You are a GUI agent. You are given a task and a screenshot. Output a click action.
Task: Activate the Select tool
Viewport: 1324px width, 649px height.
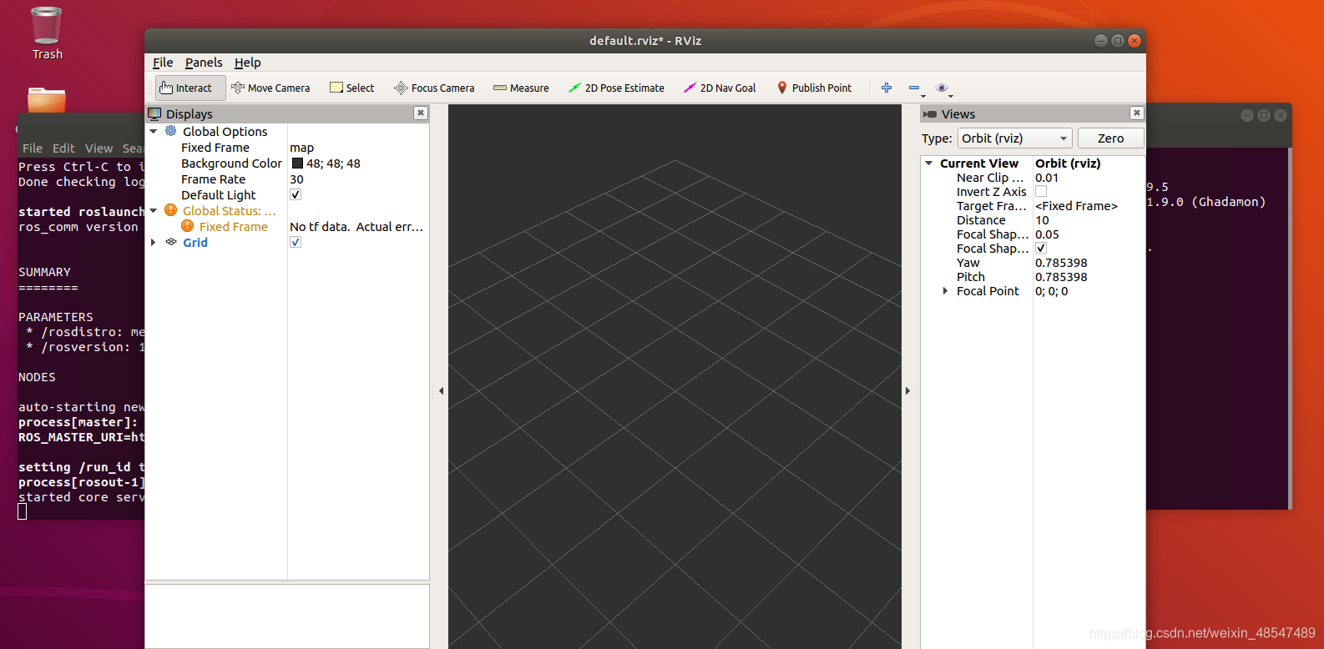351,88
